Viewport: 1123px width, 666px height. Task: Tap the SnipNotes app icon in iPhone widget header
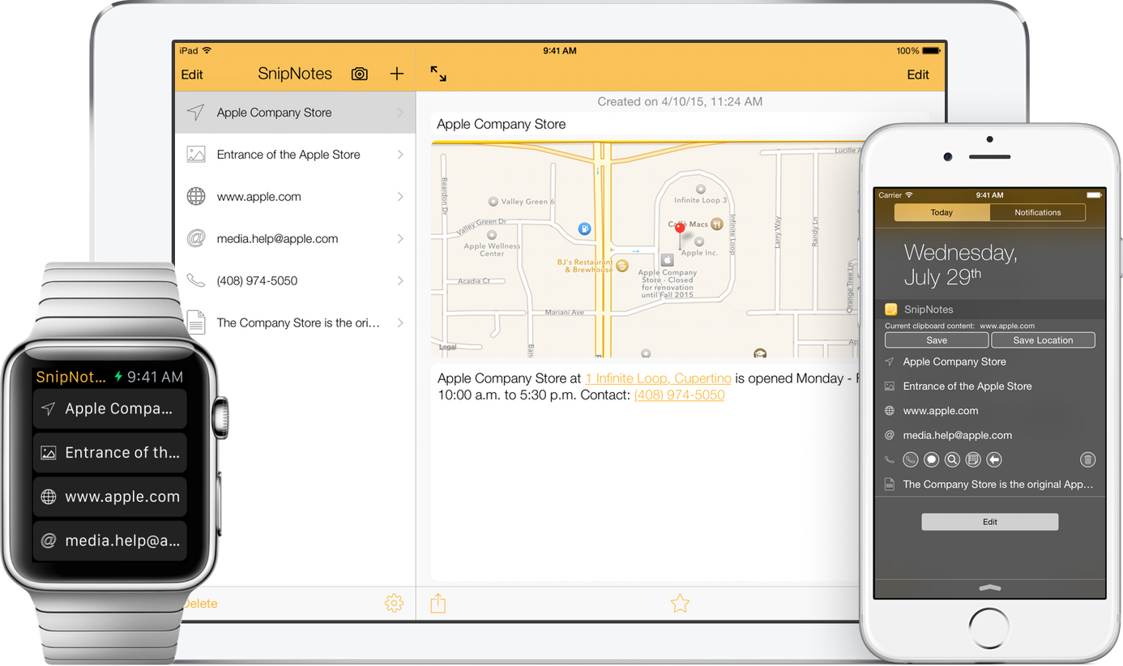[x=890, y=310]
